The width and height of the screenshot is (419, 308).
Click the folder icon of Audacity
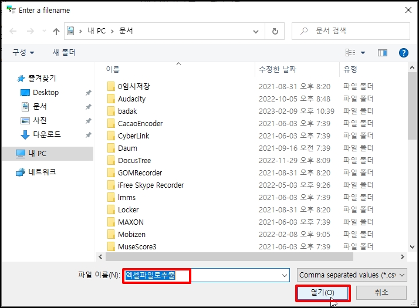(x=111, y=99)
